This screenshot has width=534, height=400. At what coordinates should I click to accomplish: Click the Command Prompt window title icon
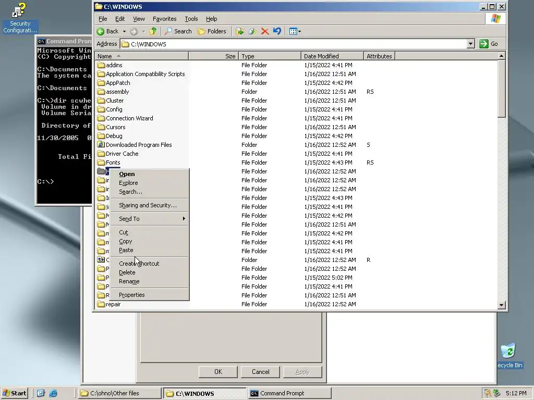(41, 41)
